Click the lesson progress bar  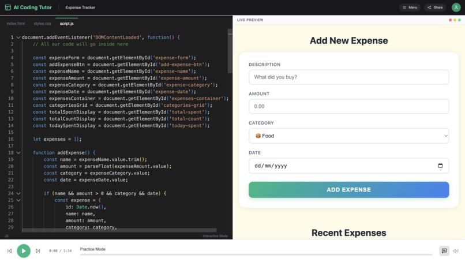[x=256, y=254]
